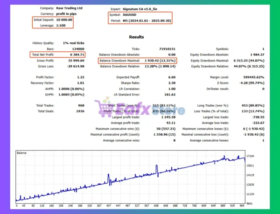Select Balance Drawdown Absolute value 0.00
This screenshot has height=214, width=280.
172,55
